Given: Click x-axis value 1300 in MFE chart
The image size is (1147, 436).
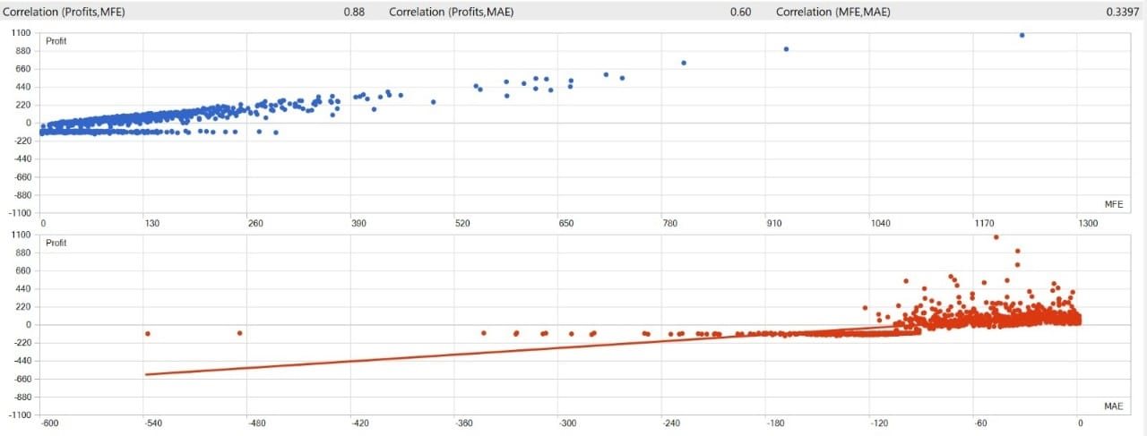Looking at the screenshot, I should coord(1087,222).
